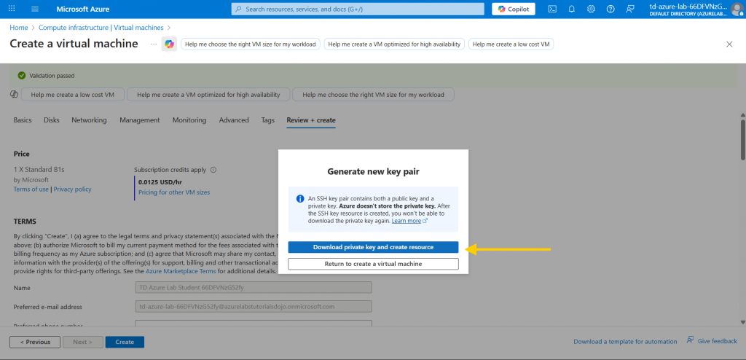Click the 1 X Standard B1s text

point(39,170)
